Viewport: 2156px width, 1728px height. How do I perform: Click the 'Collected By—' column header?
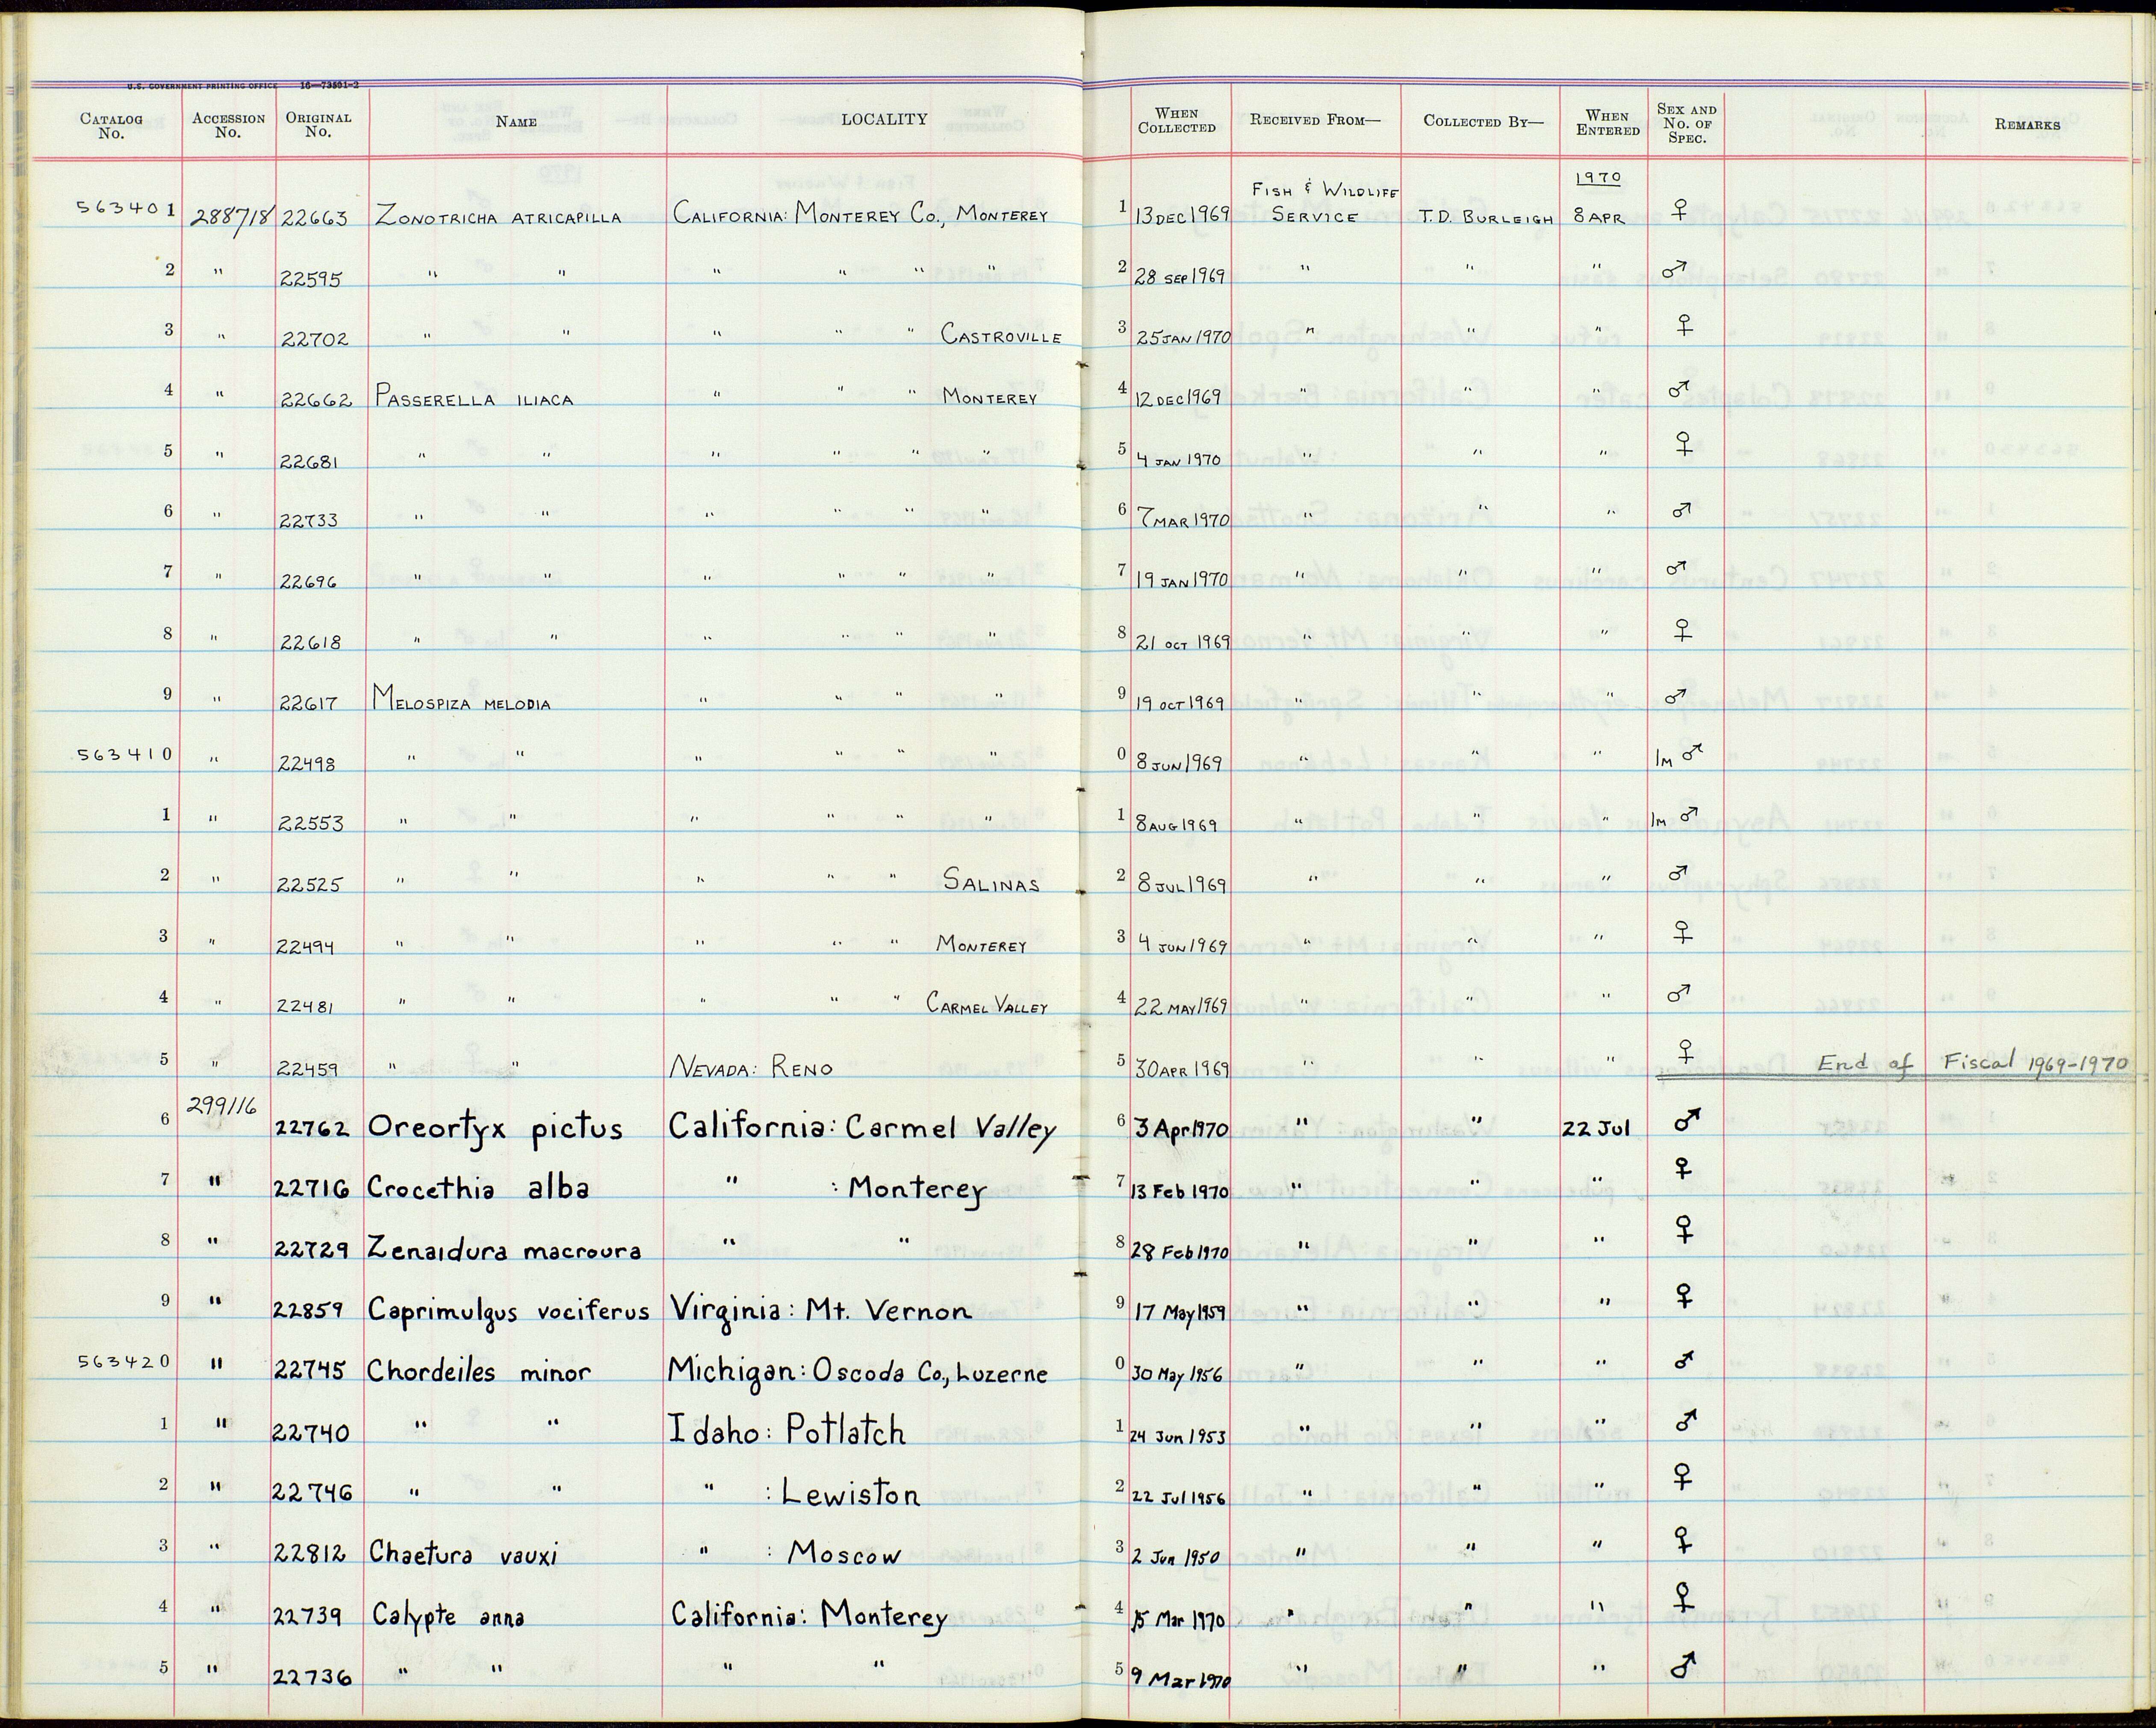coord(1483,122)
